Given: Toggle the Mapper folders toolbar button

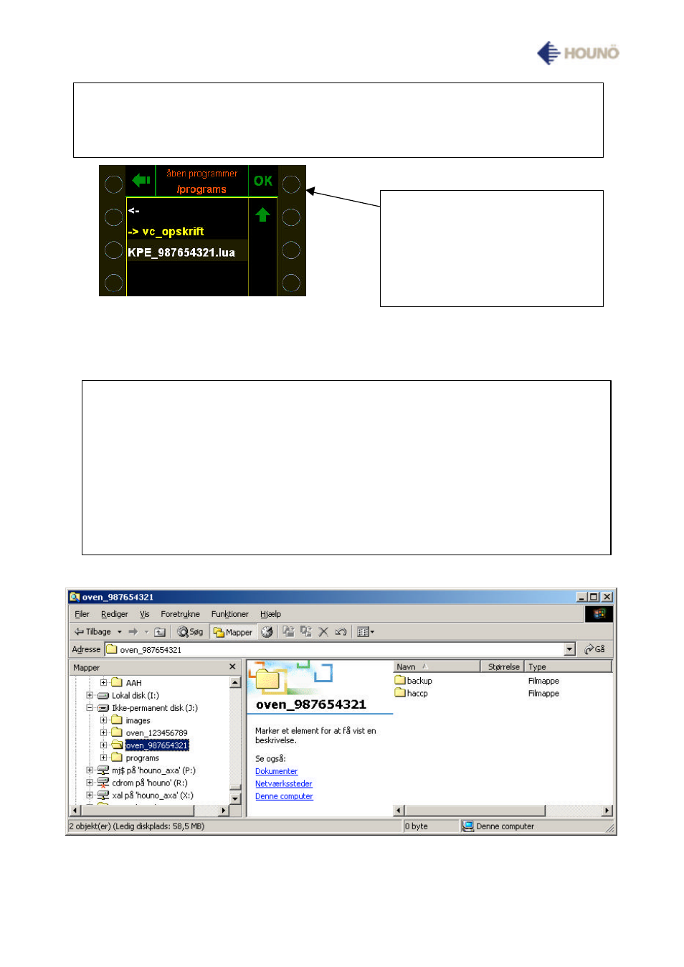Looking at the screenshot, I should [x=232, y=632].
